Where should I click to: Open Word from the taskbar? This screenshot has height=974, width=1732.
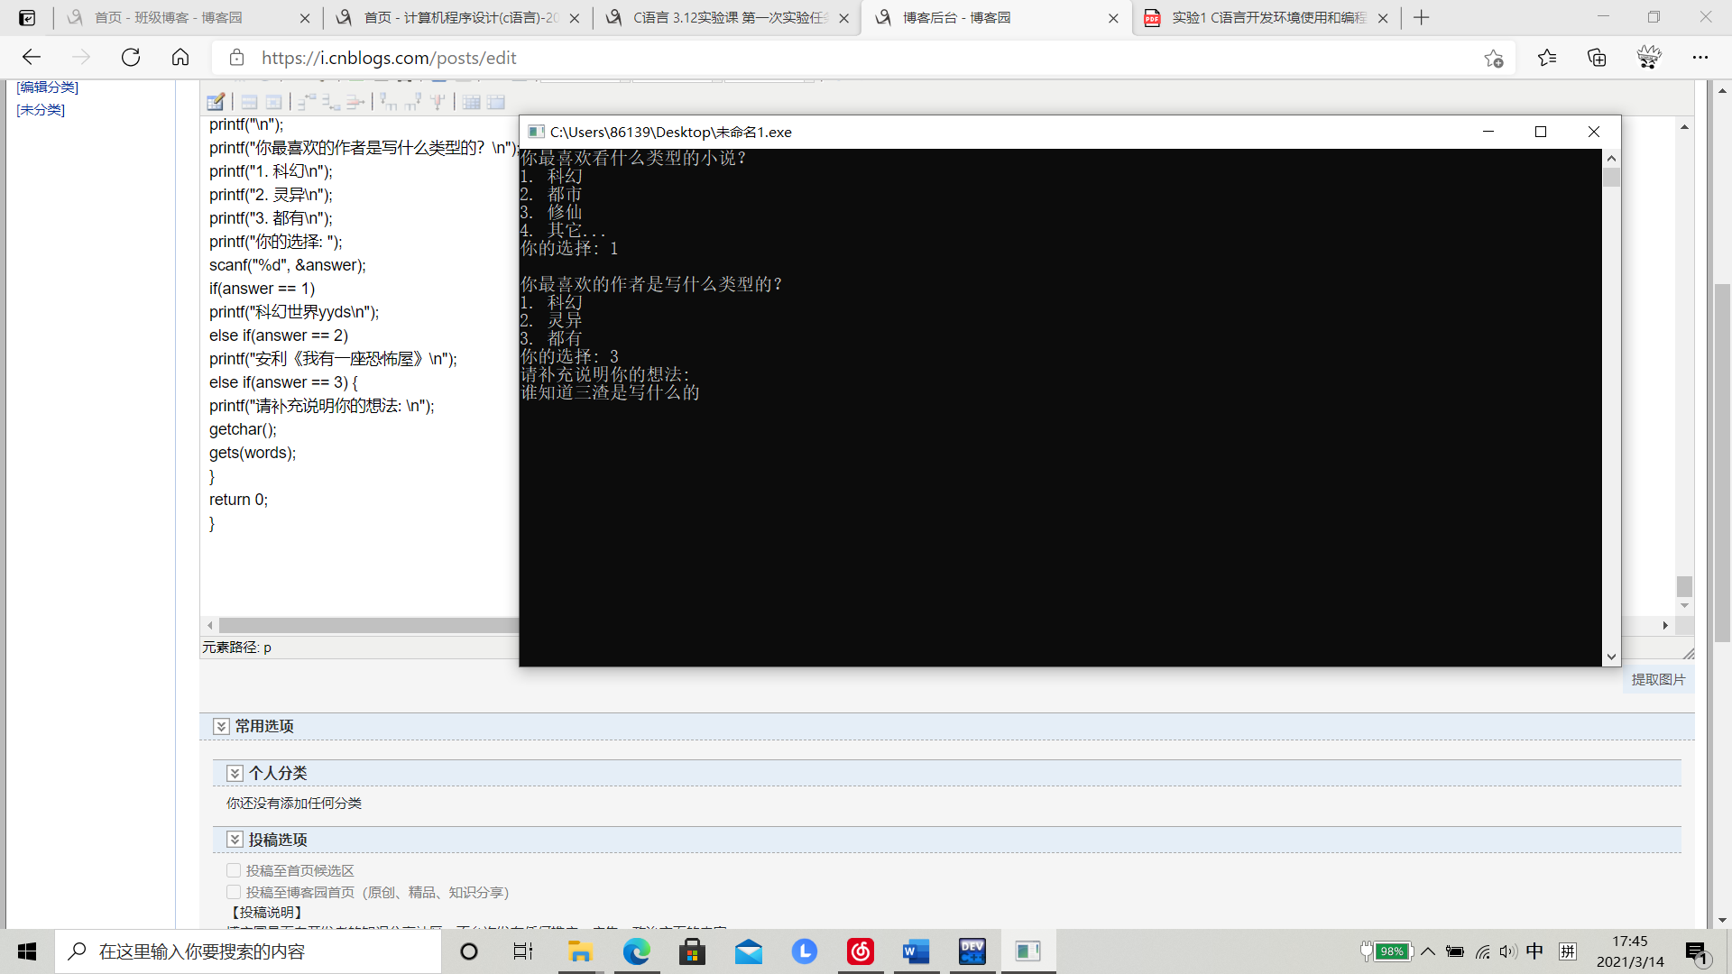(x=916, y=951)
